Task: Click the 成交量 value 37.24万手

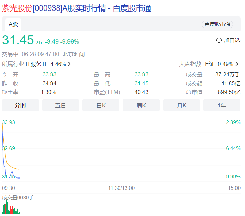Action: coord(228,75)
